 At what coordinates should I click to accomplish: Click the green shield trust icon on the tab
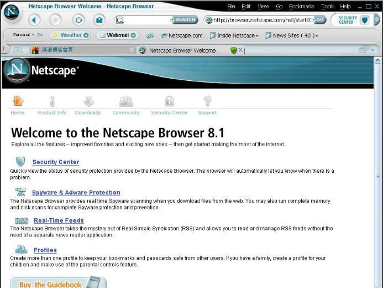tap(234, 50)
